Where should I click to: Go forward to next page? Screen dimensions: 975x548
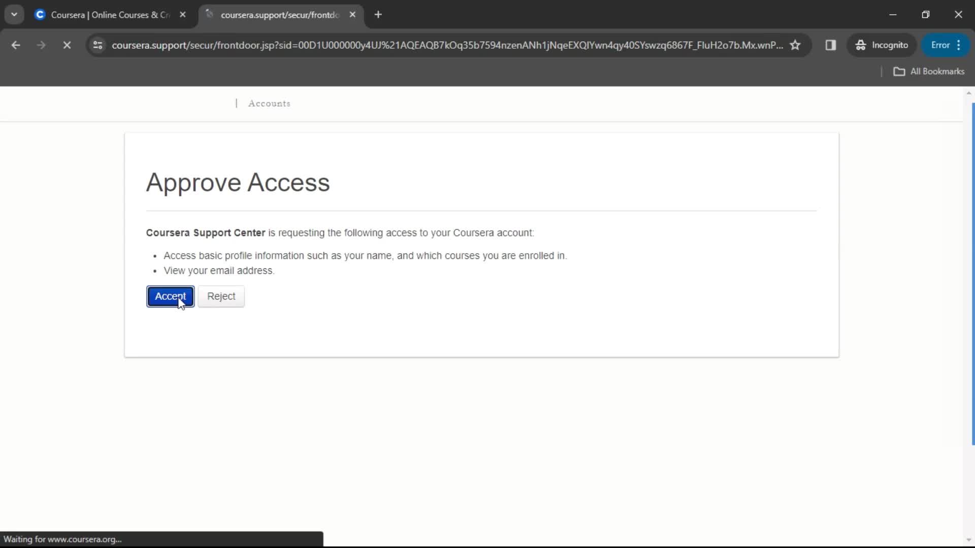[41, 45]
